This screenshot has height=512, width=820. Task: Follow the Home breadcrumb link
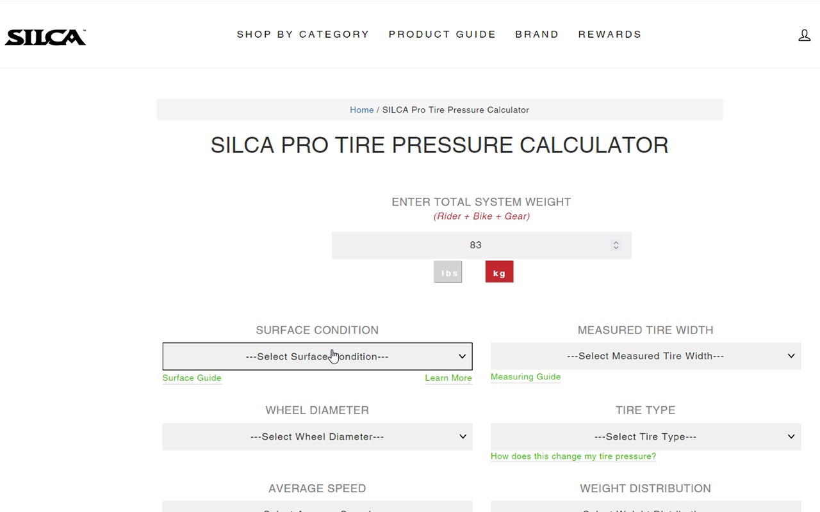point(361,110)
